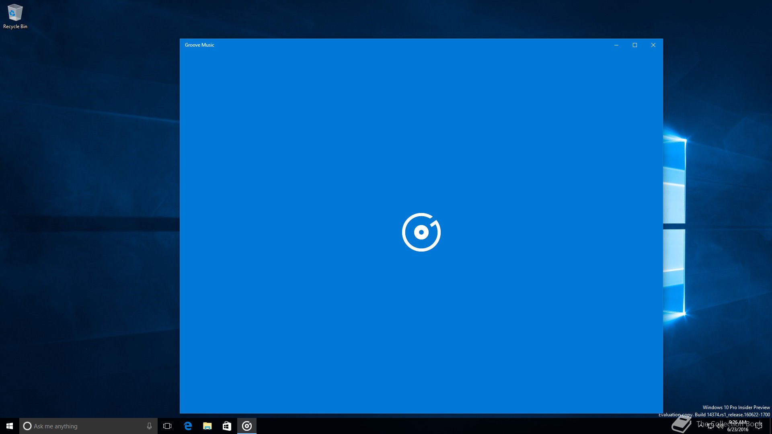Maximize the Groove Music window
The image size is (772, 434).
tap(635, 45)
